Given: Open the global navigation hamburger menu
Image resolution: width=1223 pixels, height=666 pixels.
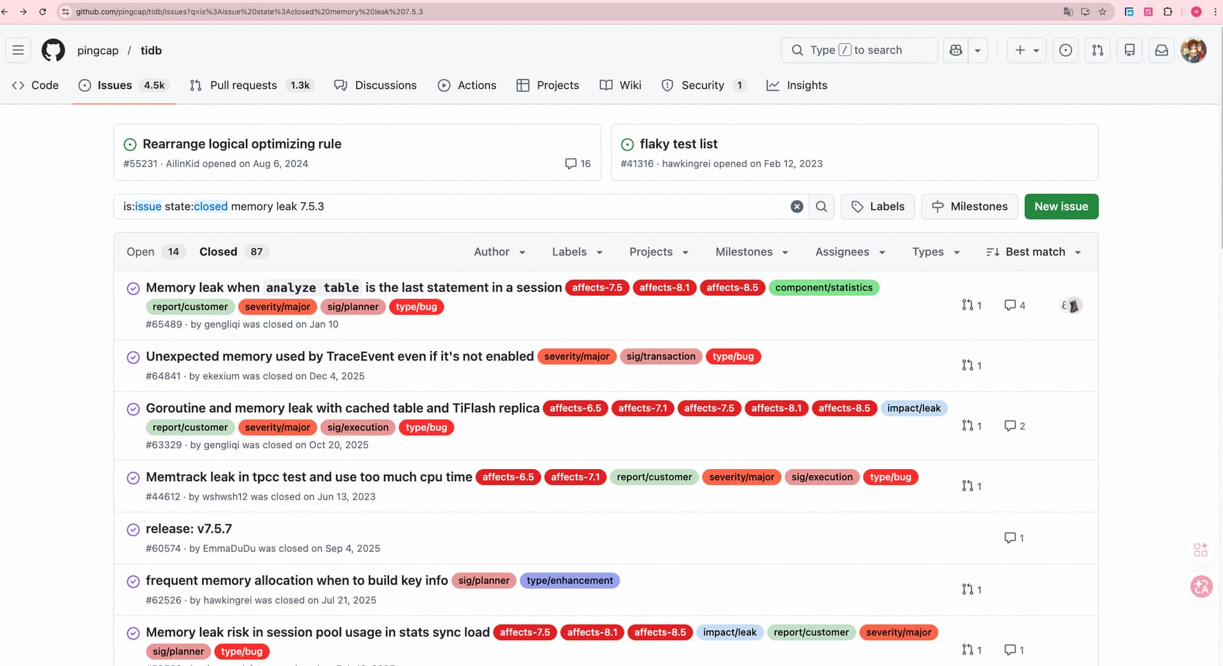Looking at the screenshot, I should pyautogui.click(x=18, y=50).
